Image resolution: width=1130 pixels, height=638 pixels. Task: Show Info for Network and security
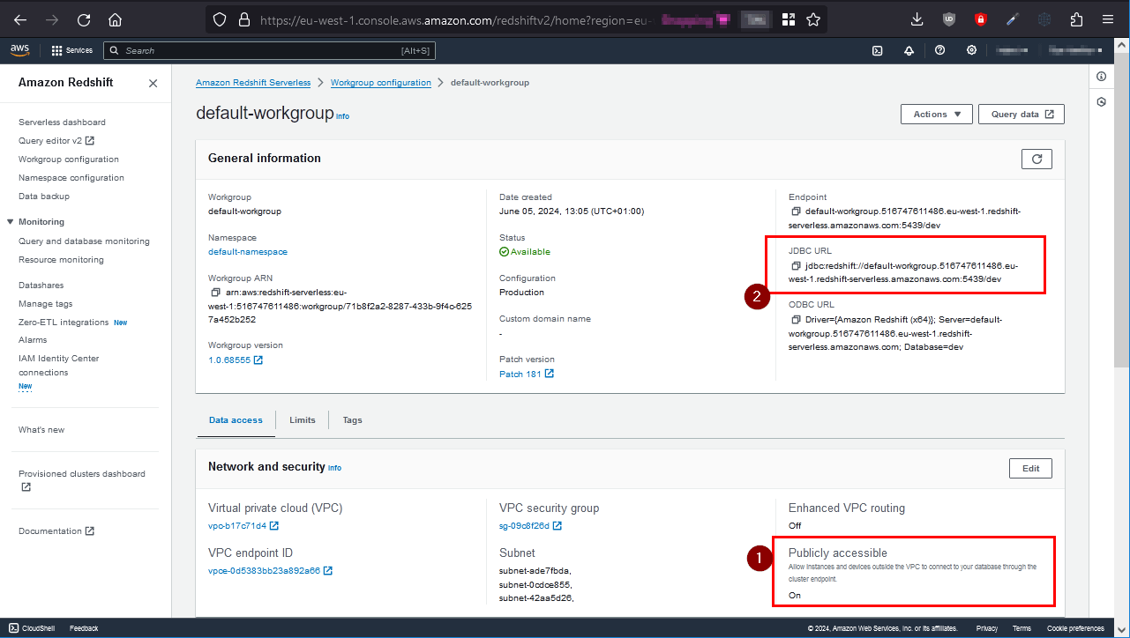click(335, 468)
